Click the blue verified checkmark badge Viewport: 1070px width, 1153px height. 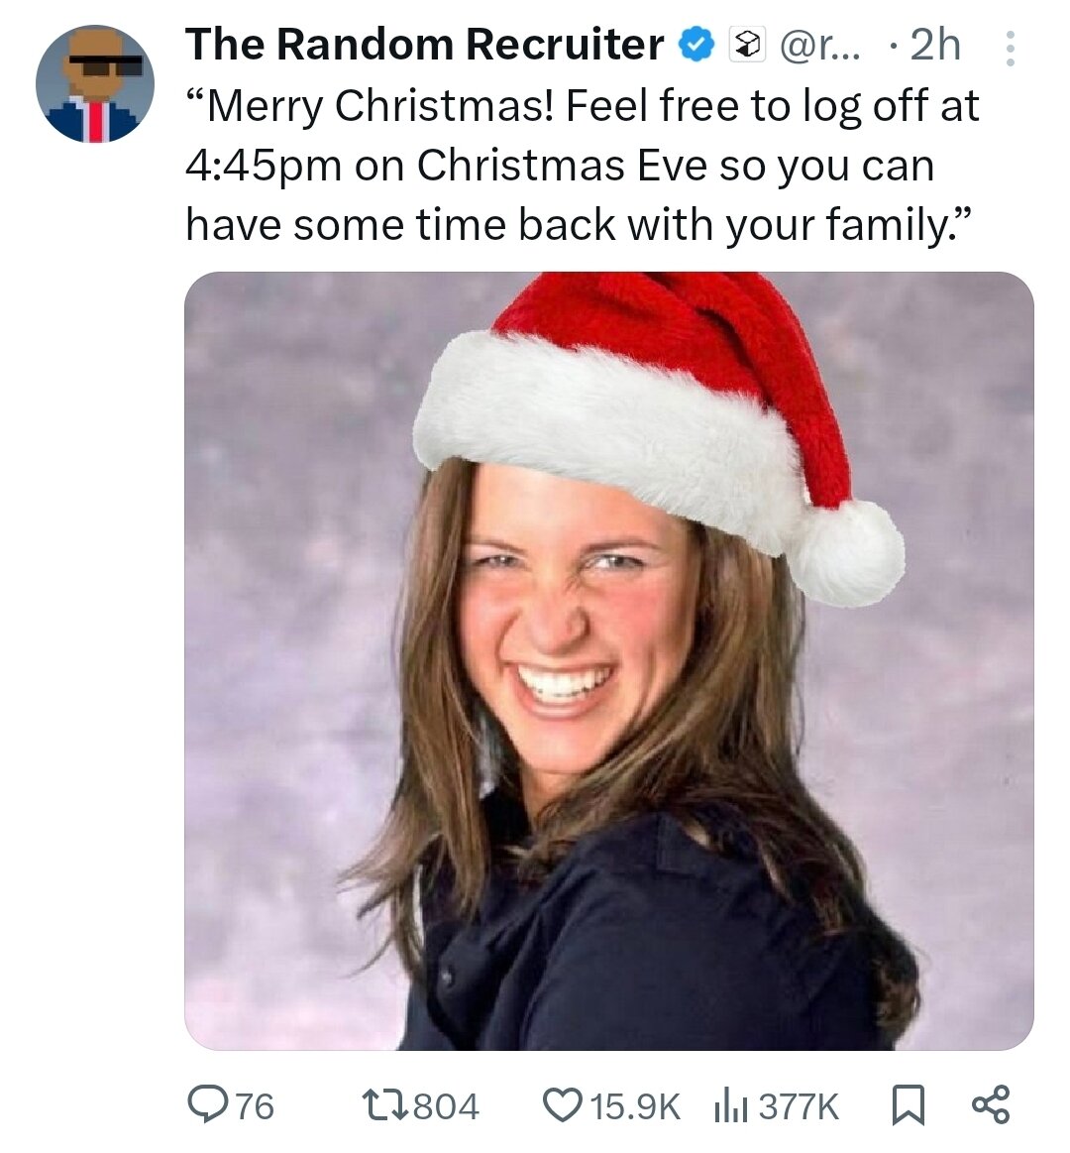696,45
